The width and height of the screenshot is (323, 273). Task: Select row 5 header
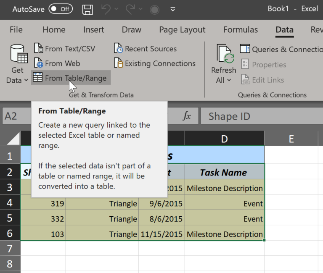pyautogui.click(x=10, y=218)
